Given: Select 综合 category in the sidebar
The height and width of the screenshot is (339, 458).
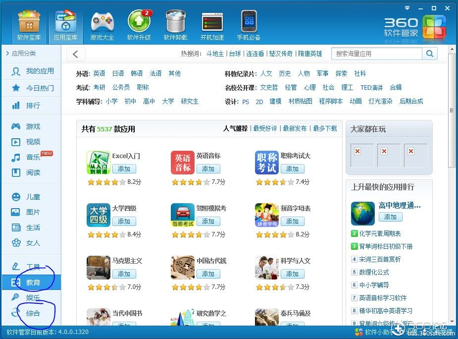Looking at the screenshot, I should click(32, 313).
